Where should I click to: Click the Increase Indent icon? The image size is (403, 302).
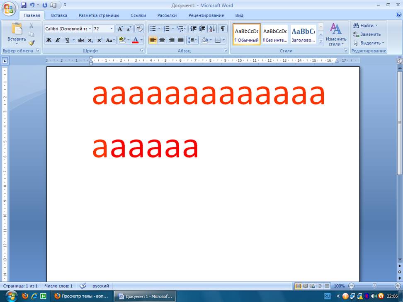pyautogui.click(x=202, y=29)
